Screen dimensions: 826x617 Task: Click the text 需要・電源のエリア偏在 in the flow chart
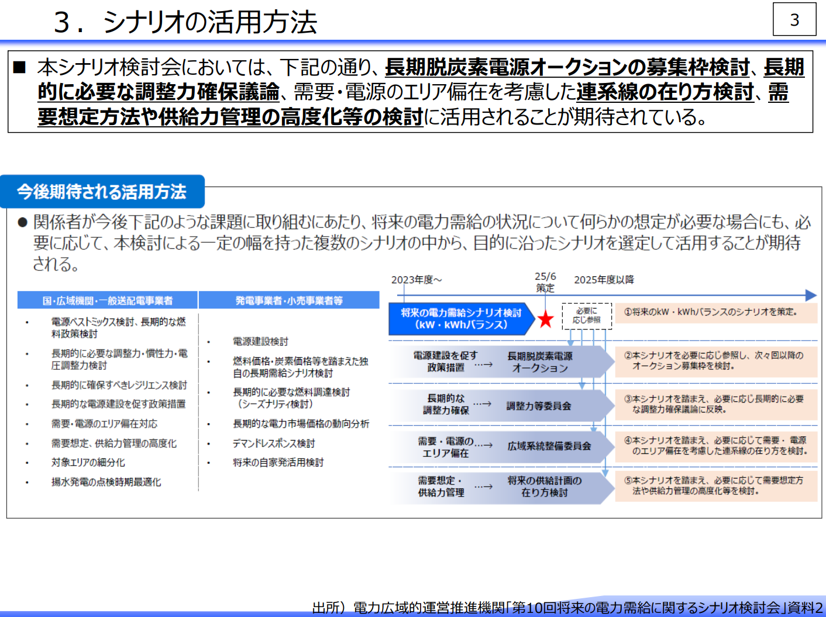tap(446, 447)
